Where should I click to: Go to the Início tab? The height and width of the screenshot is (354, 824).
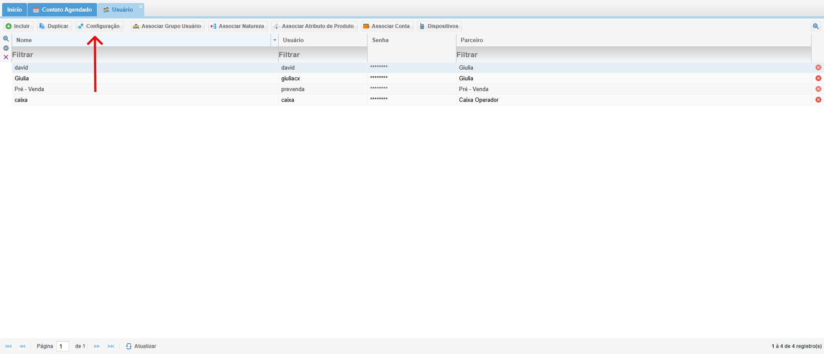[14, 9]
